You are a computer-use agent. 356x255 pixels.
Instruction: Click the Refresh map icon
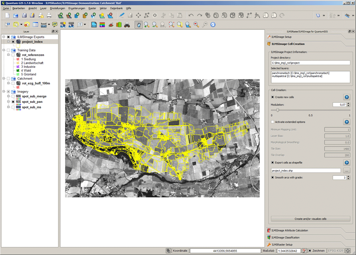click(213, 25)
